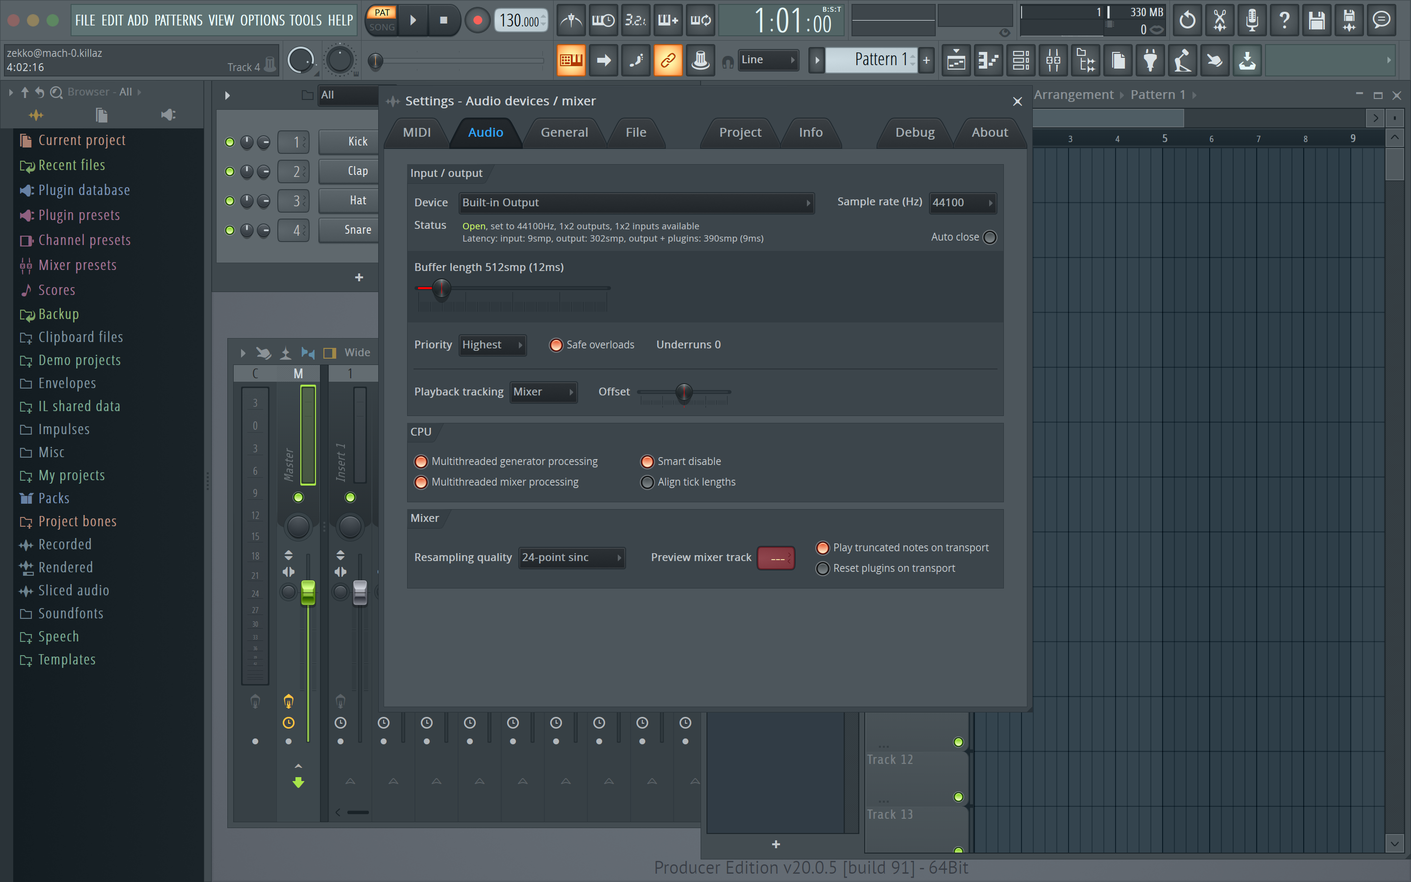Click the Kick channel button

pos(349,142)
